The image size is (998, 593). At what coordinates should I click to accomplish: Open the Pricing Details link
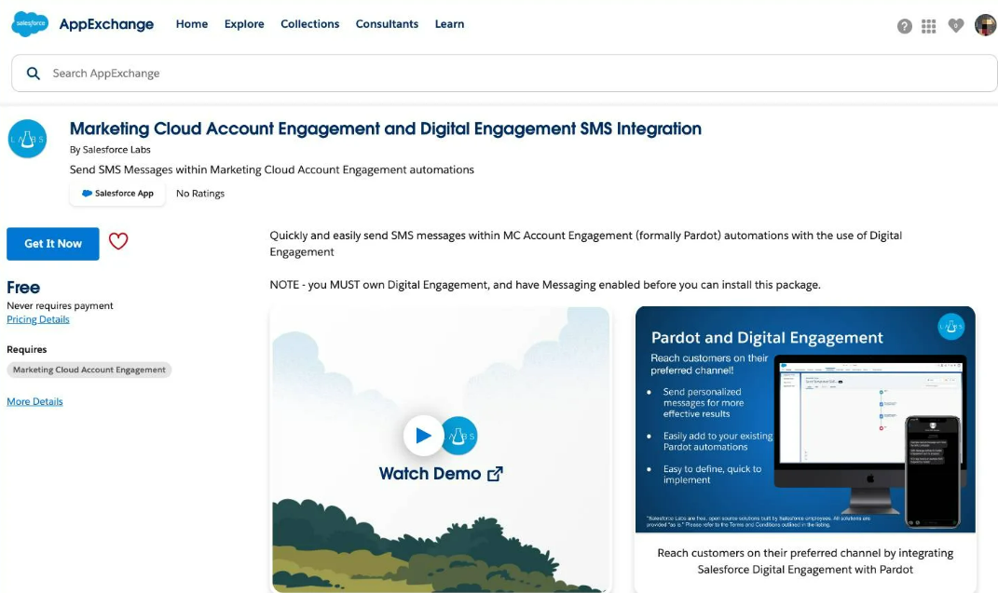38,319
